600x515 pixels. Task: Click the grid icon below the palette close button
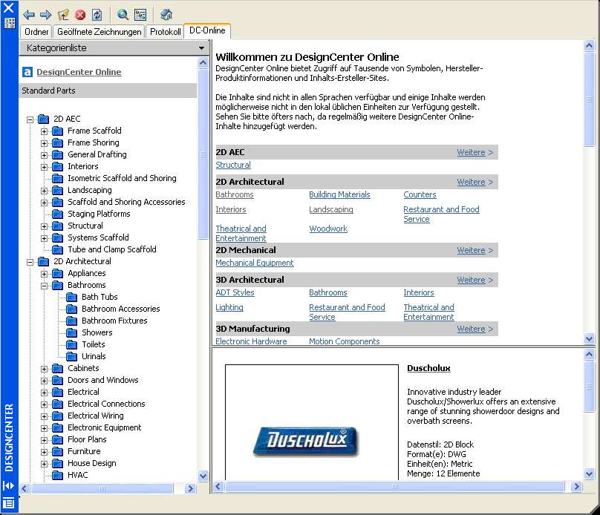pos(9,23)
